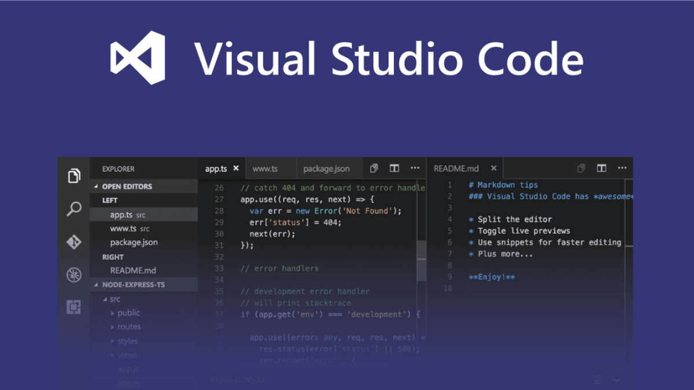Open More Actions menu in right editor group
Image resolution: width=694 pixels, height=390 pixels.
pos(622,168)
